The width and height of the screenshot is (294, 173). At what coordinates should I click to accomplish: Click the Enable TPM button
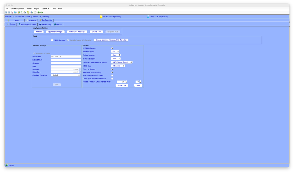tap(96, 32)
